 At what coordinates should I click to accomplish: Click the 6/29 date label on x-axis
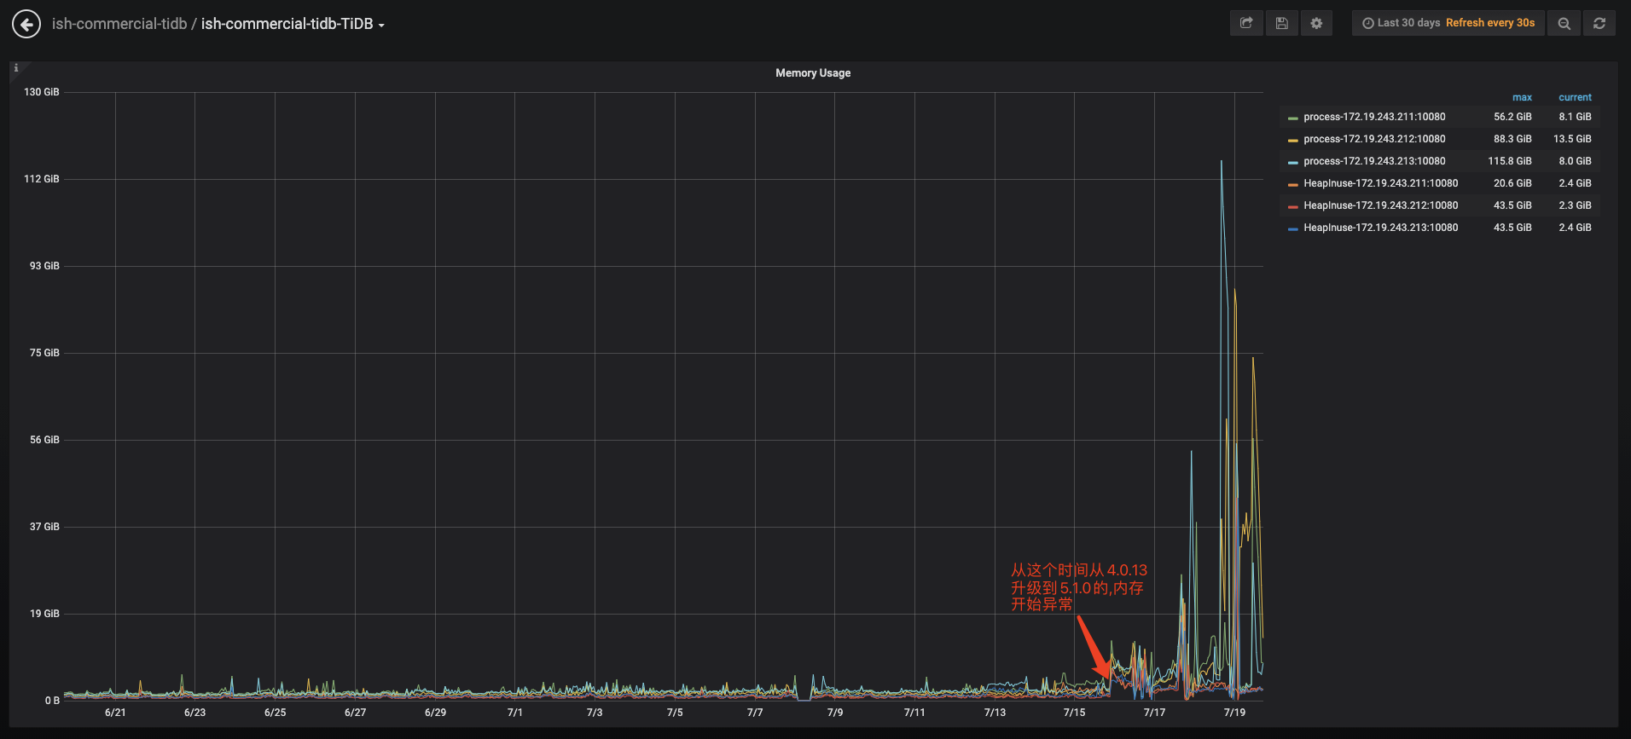coord(435,713)
